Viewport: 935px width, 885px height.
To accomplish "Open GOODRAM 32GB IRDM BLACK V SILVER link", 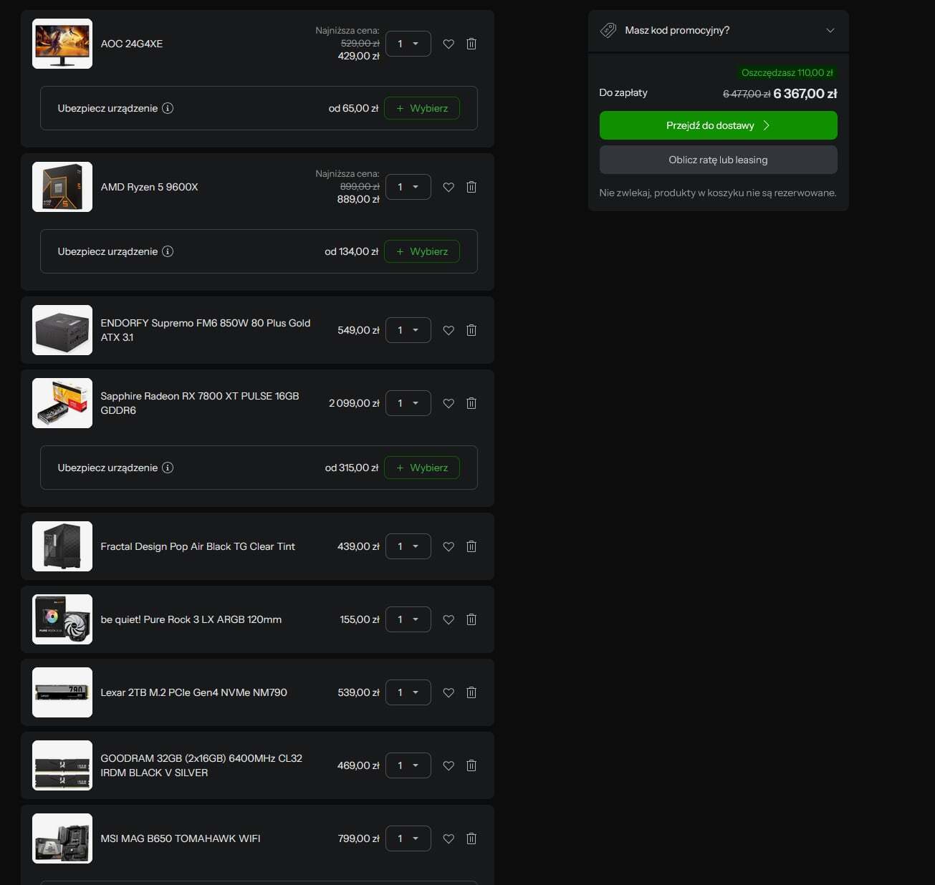I will pyautogui.click(x=201, y=765).
